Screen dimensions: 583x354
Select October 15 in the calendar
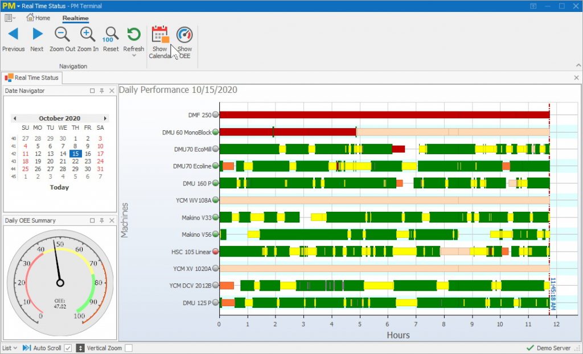tap(76, 154)
